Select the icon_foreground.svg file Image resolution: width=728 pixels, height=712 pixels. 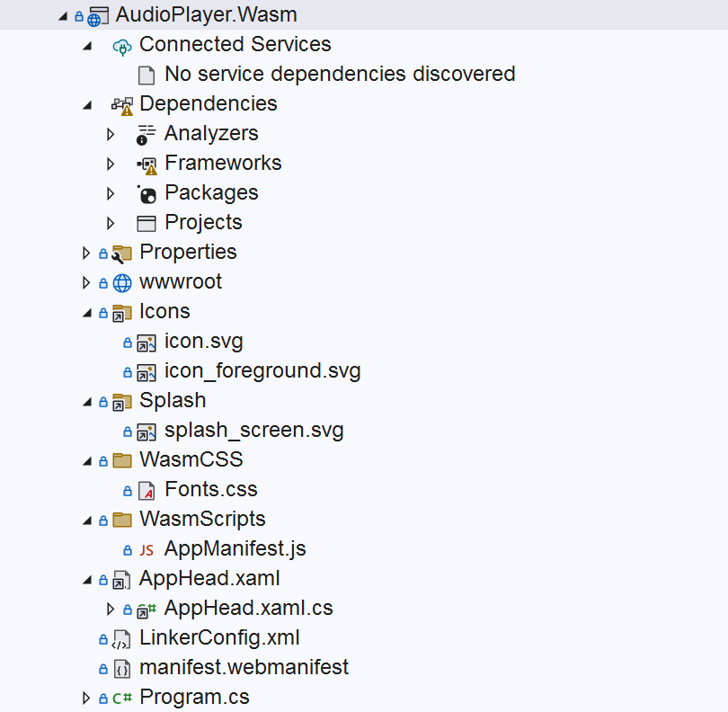(262, 370)
